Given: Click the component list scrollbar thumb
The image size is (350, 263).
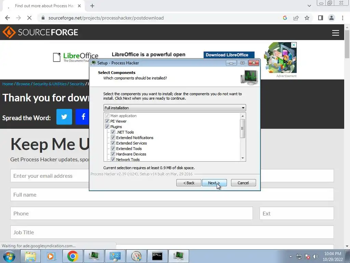Looking at the screenshot, I should pyautogui.click(x=243, y=128).
